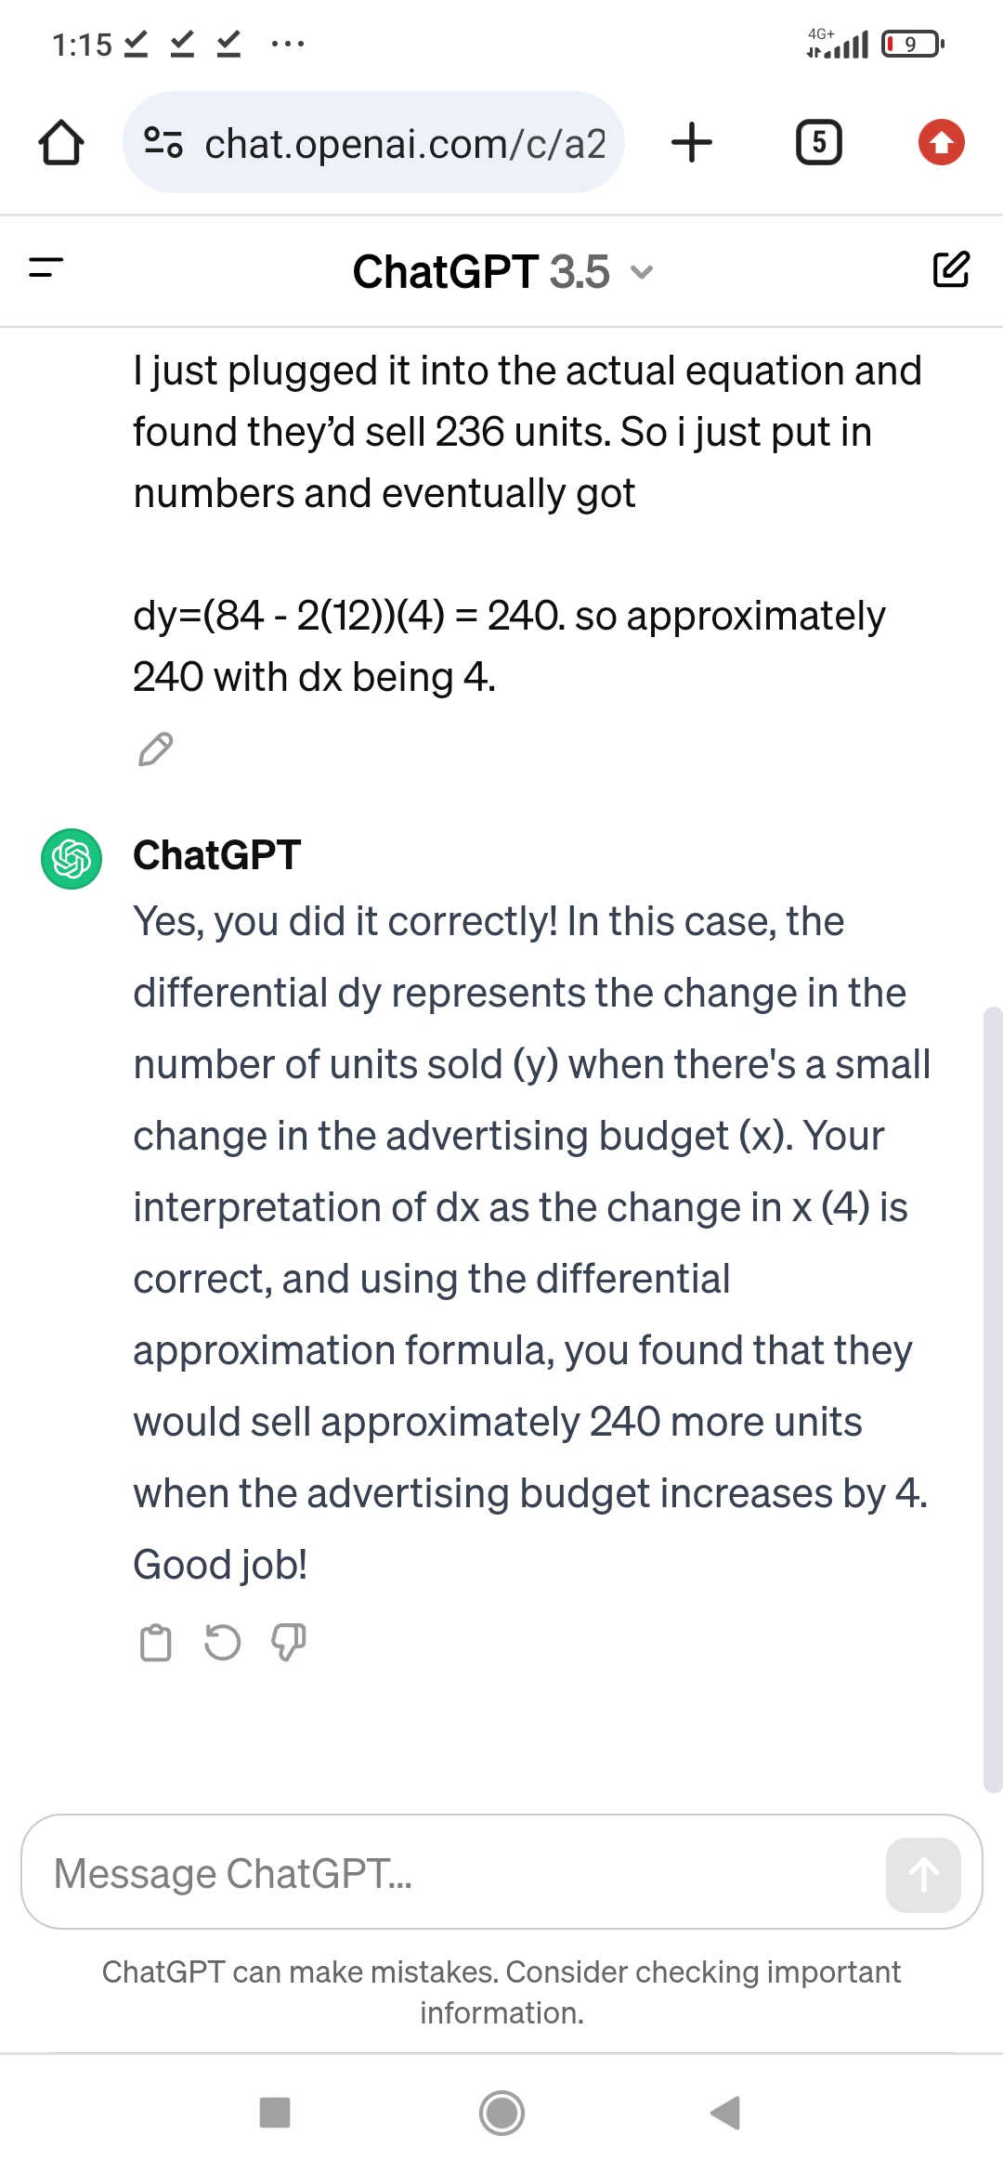
Task: Edit the user message with pencil icon
Action: [x=155, y=748]
